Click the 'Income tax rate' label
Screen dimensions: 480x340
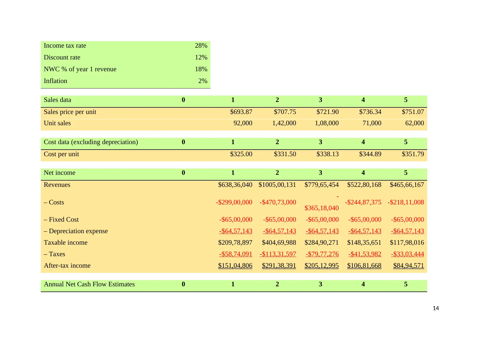pos(65,45)
